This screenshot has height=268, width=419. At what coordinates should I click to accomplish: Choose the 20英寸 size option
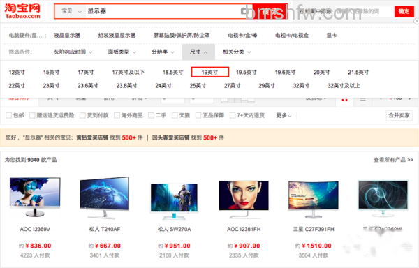(322, 73)
